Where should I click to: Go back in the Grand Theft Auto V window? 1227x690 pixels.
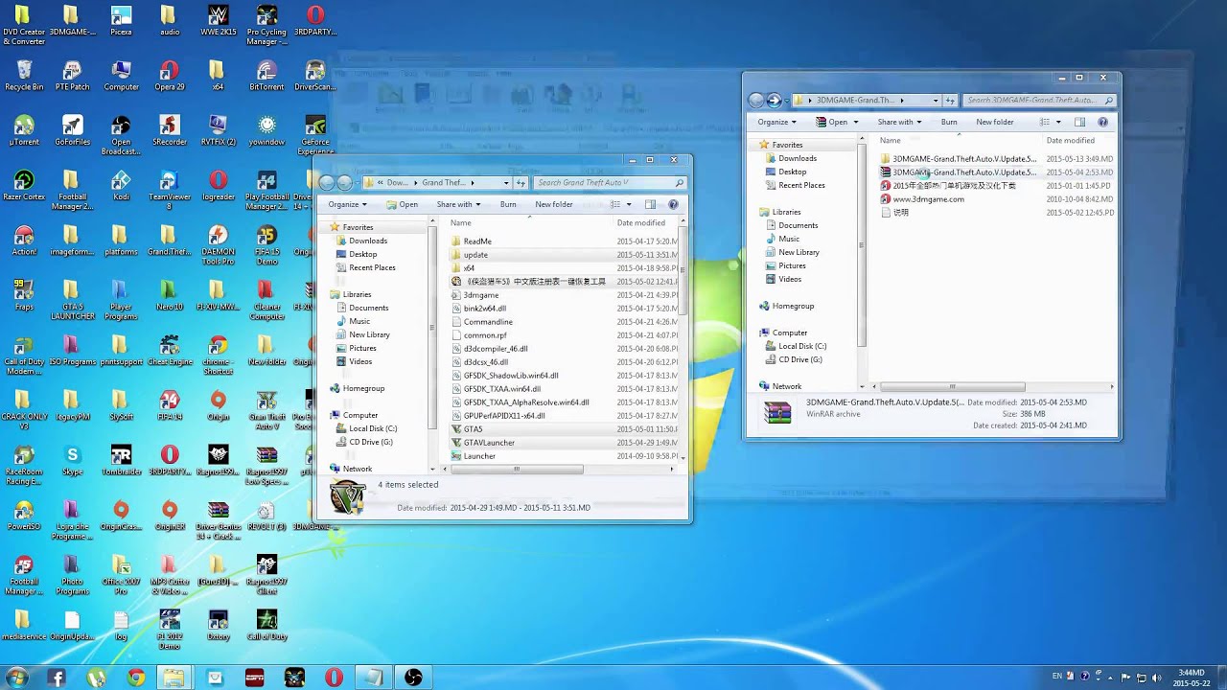click(x=326, y=182)
